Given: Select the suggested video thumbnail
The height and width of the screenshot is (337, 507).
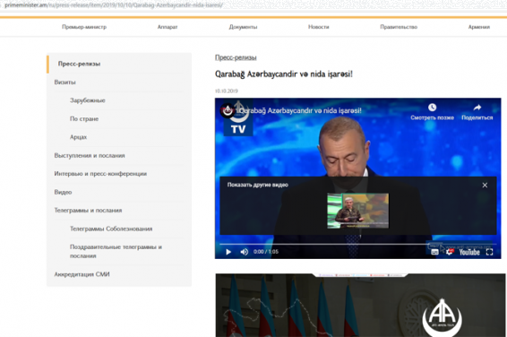Looking at the screenshot, I should [x=358, y=211].
